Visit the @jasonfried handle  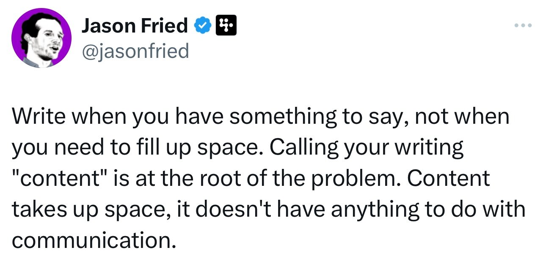pos(135,52)
